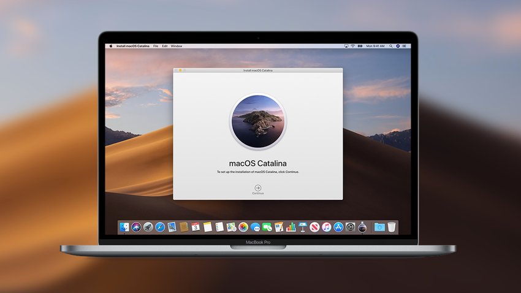Open Maps in the Dock

(x=231, y=227)
